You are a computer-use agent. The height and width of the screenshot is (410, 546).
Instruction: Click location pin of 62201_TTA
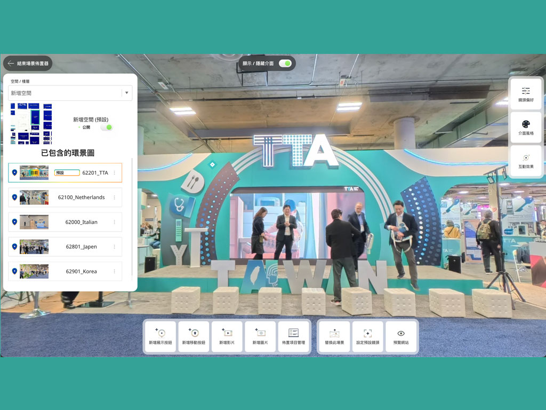pos(14,172)
